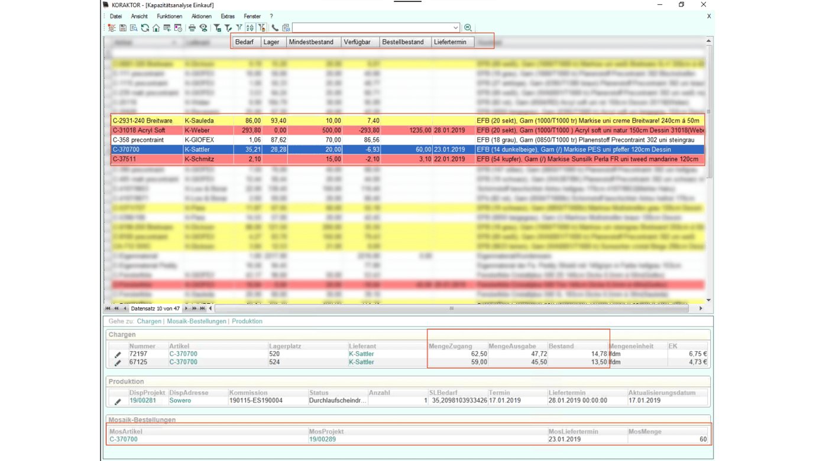Open the Funktionen menu

pyautogui.click(x=169, y=17)
